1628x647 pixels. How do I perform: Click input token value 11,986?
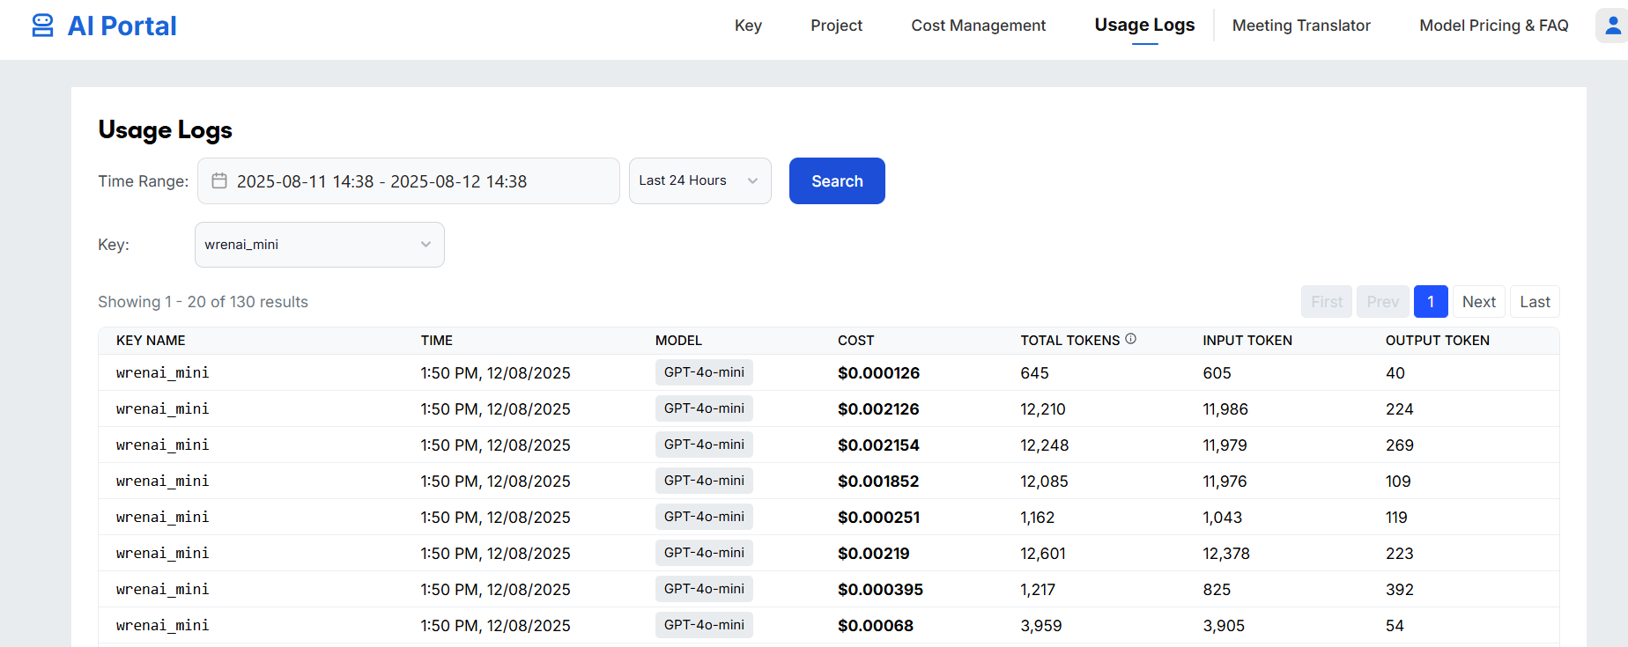click(x=1225, y=409)
